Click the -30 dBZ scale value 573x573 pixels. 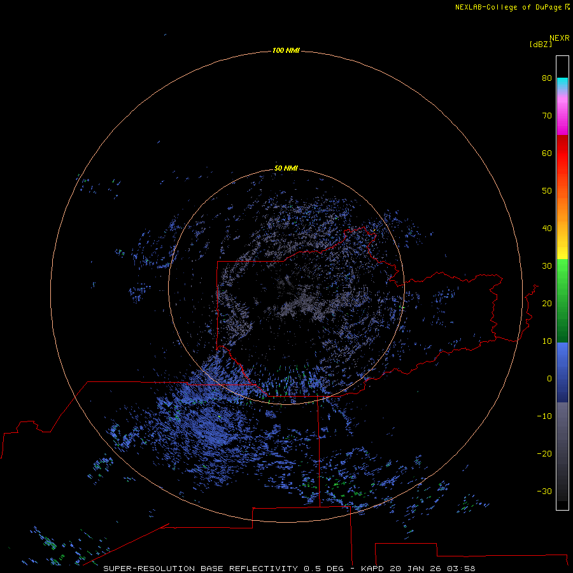tap(544, 491)
